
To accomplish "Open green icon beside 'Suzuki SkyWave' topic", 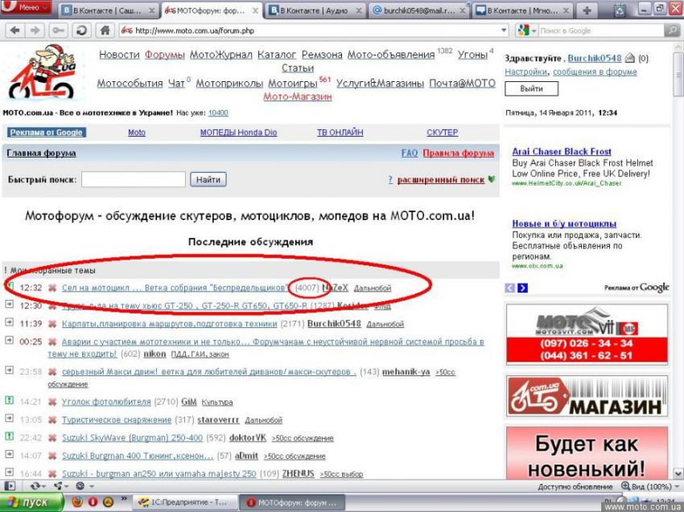I will pyautogui.click(x=9, y=436).
